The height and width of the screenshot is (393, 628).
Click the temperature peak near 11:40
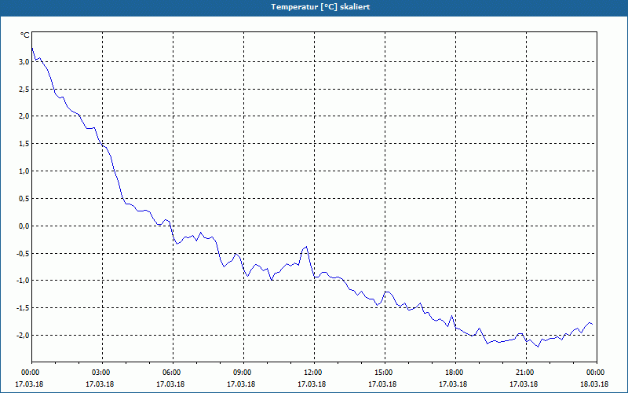pos(306,247)
